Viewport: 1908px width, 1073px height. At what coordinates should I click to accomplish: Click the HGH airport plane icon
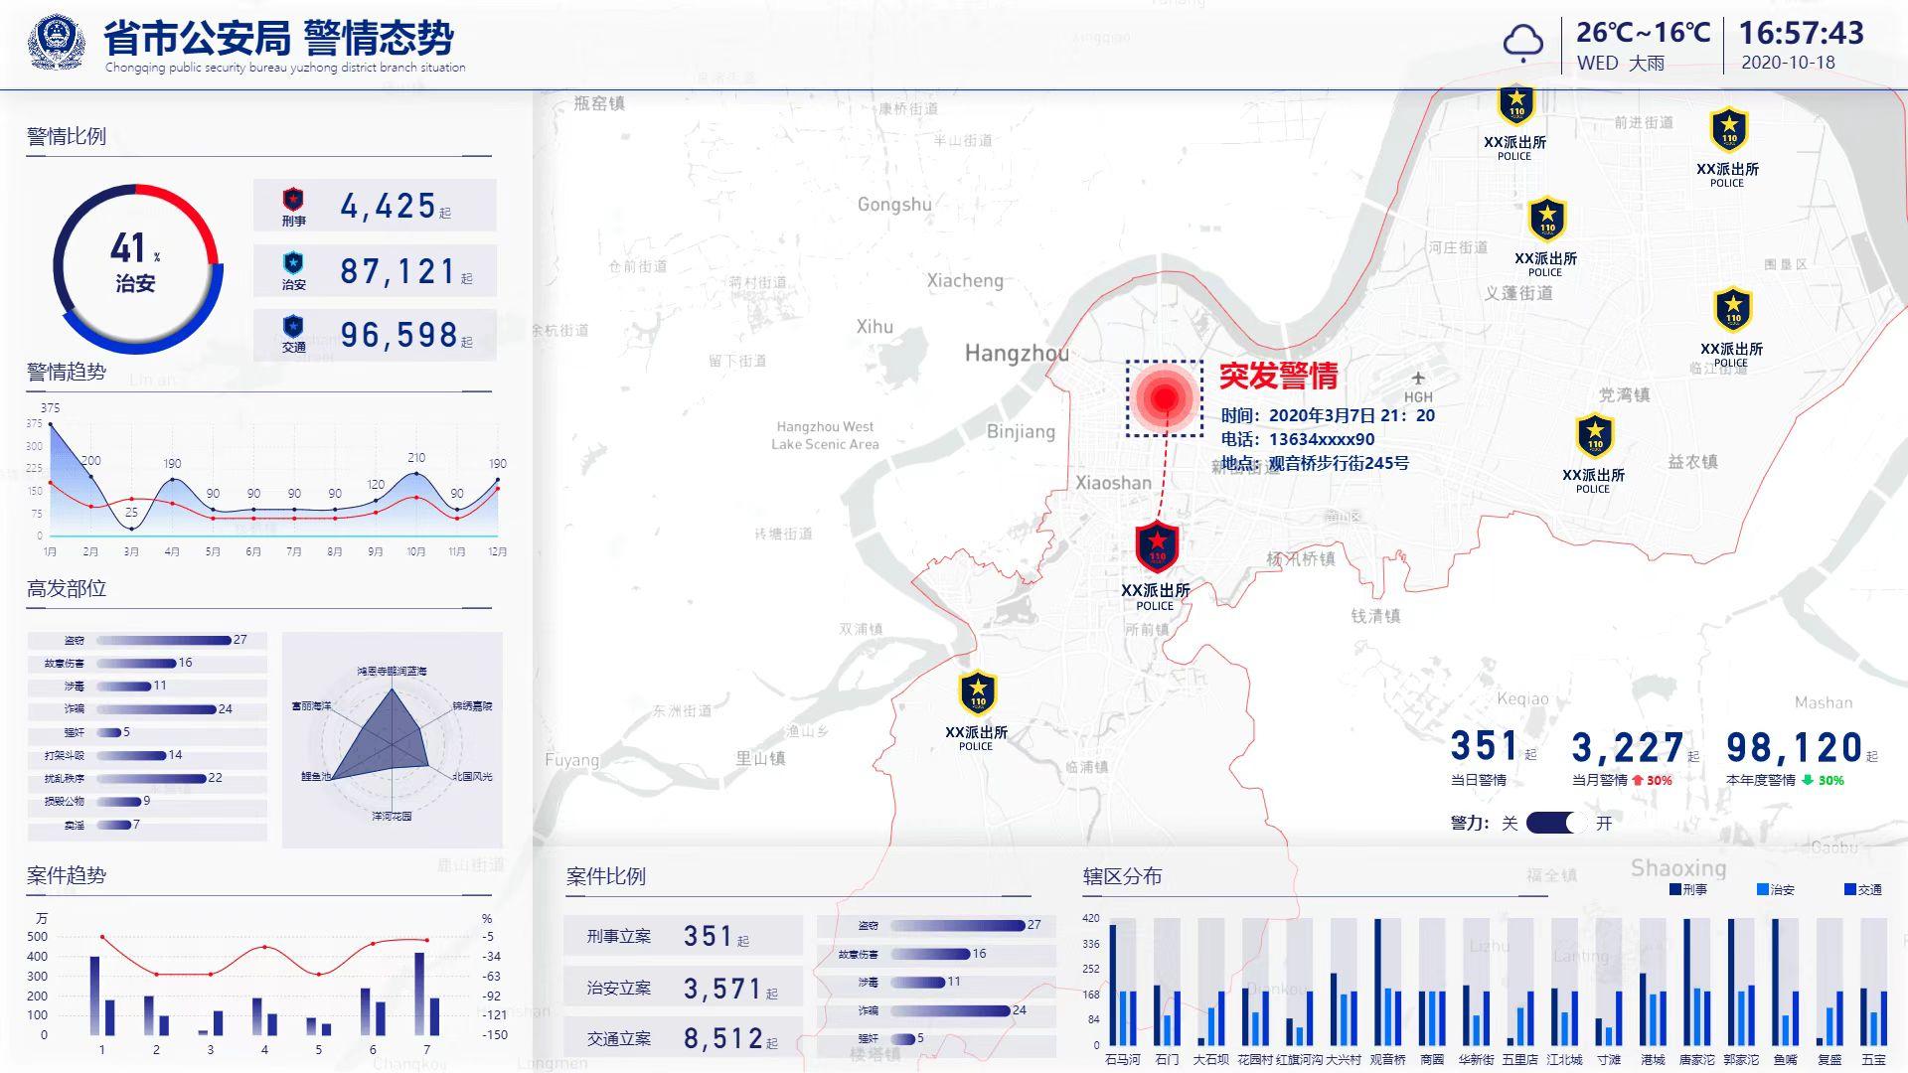(x=1418, y=379)
